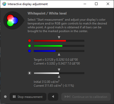Click the gray status dot near Stop measurement

pos(5,97)
